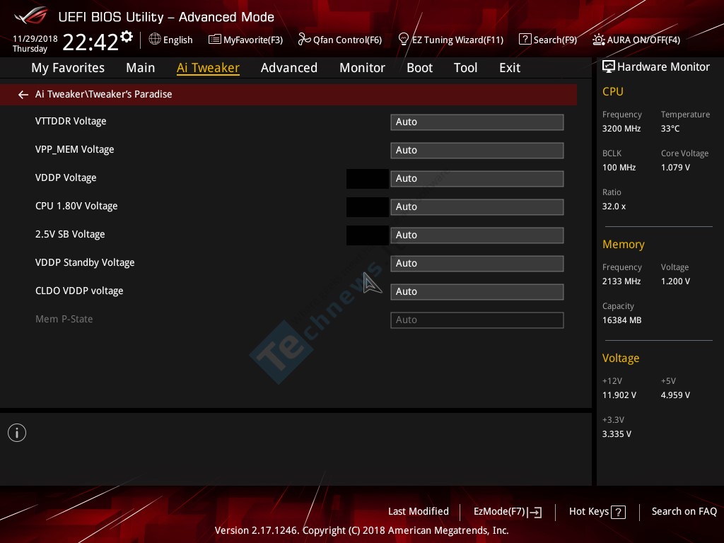Click the Search question mark icon

[525, 40]
